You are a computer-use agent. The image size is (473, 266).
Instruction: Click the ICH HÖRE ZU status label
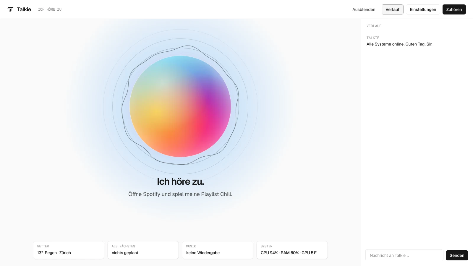(50, 9)
